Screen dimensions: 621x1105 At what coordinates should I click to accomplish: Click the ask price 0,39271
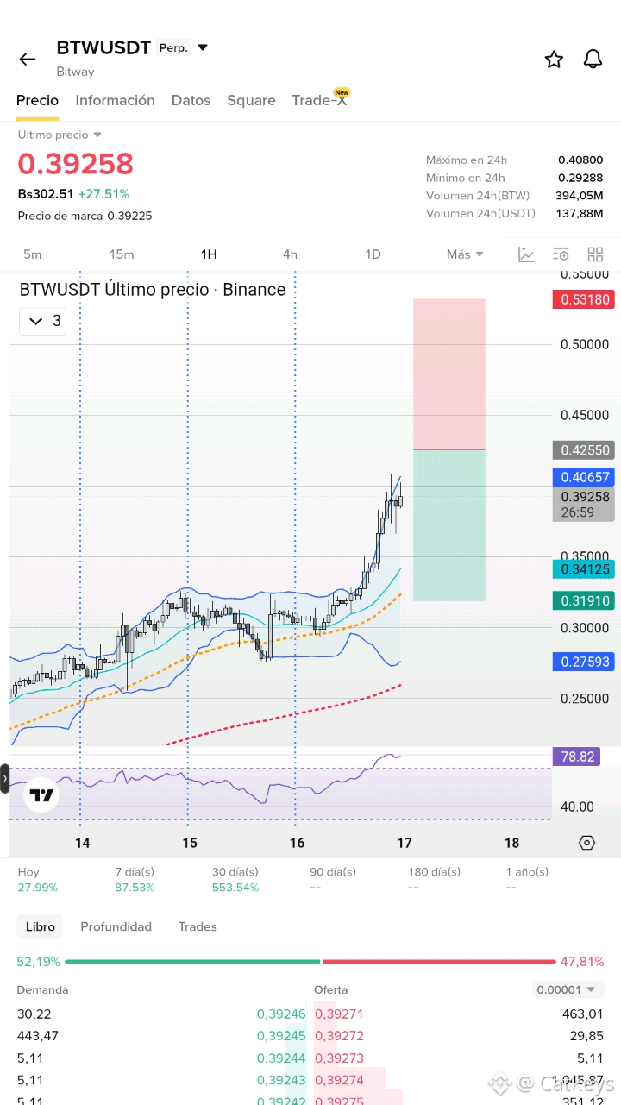click(339, 1014)
